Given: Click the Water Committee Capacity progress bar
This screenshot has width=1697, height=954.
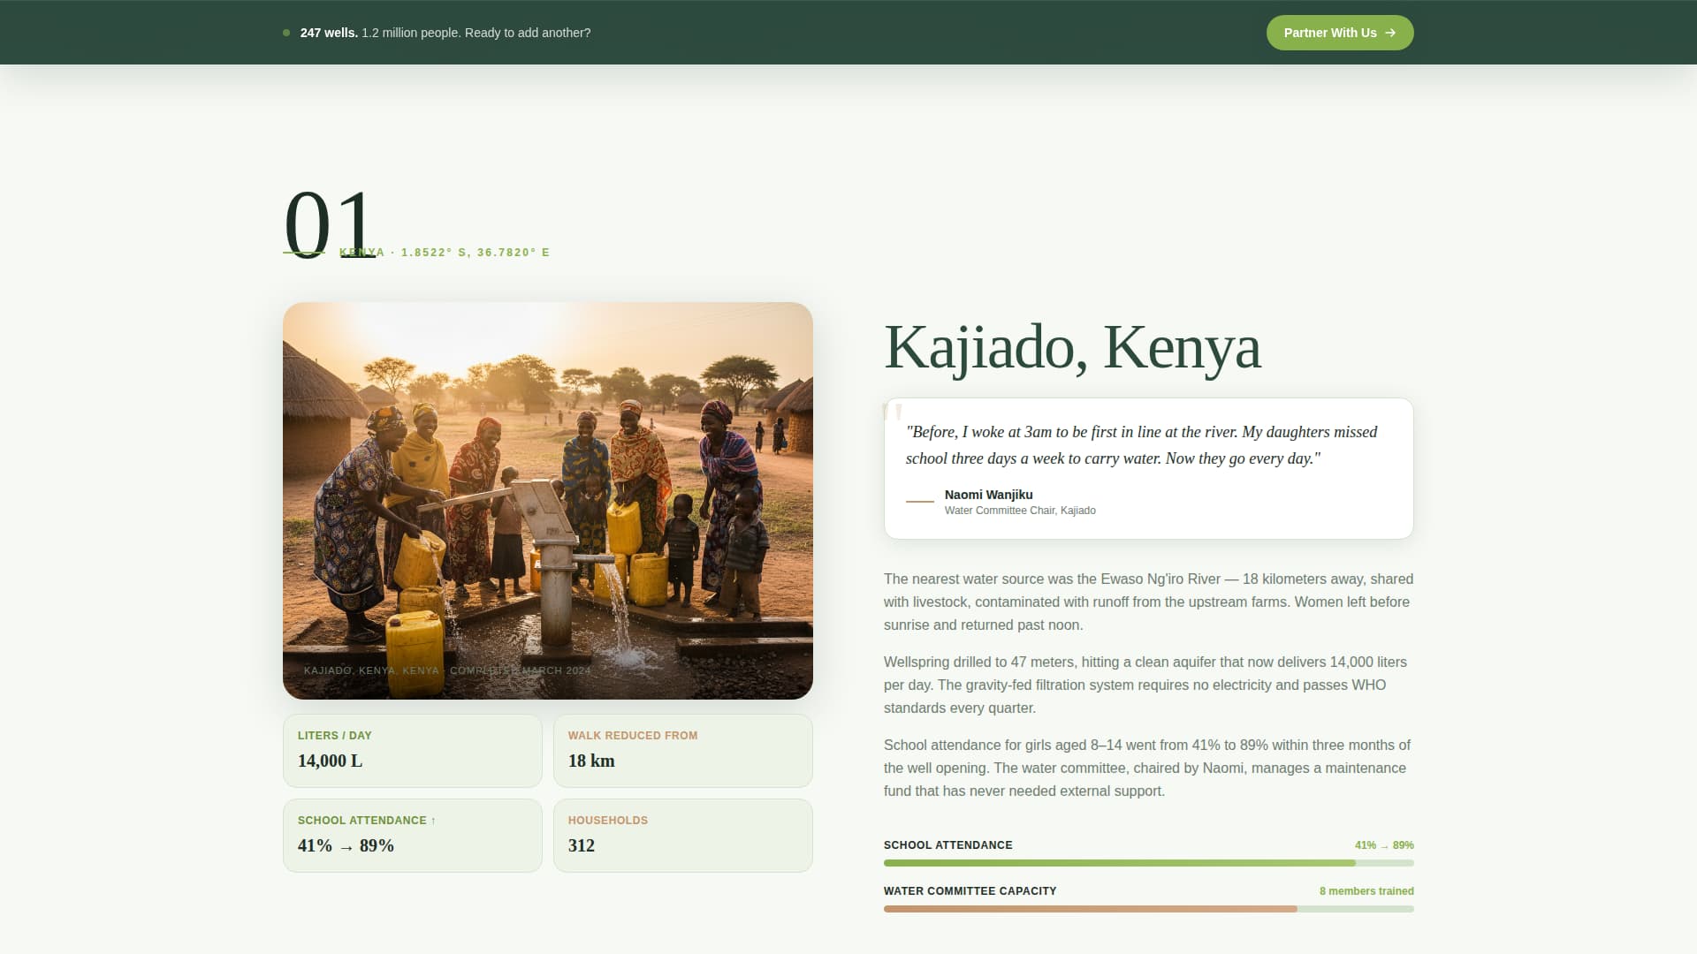Looking at the screenshot, I should [1148, 909].
